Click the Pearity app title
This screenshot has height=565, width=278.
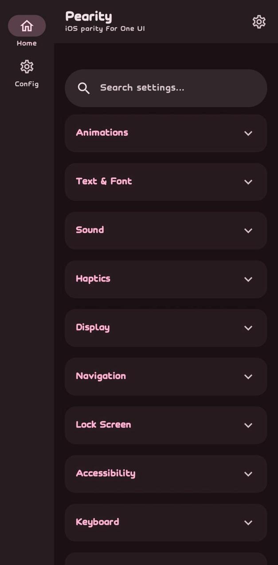(x=89, y=16)
